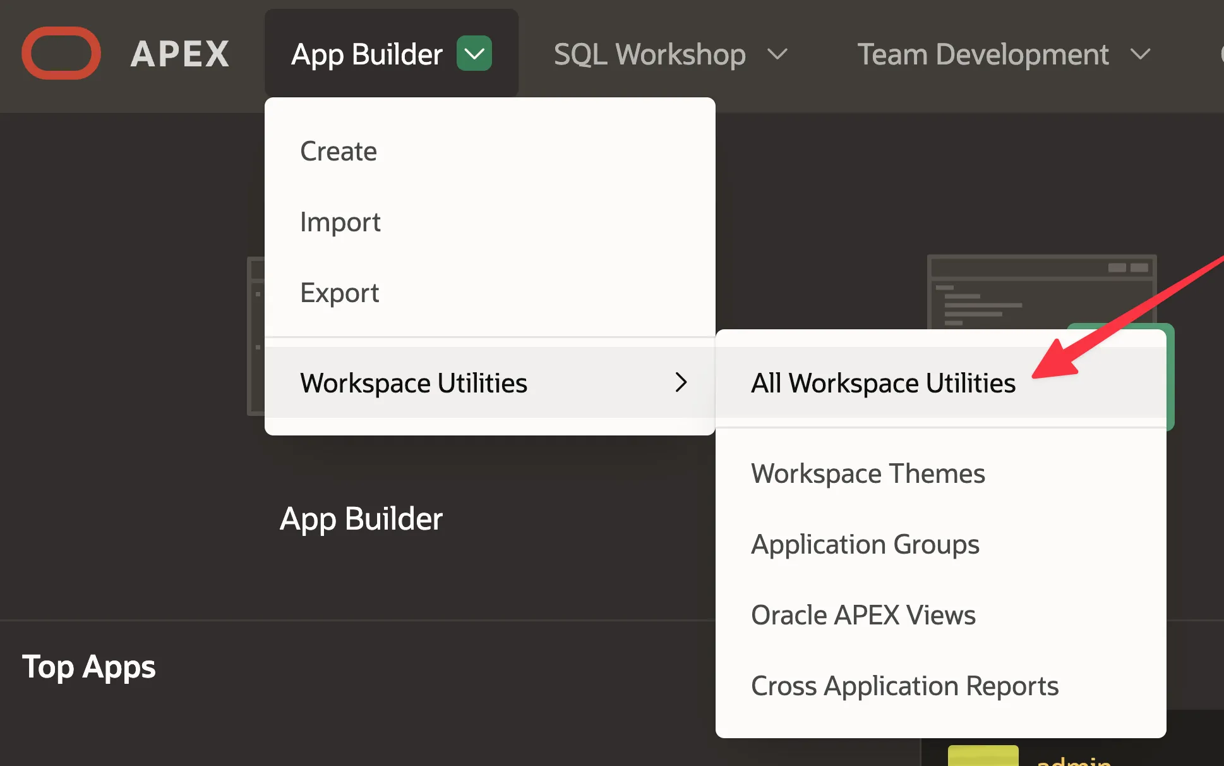Click the Workspace Utilities submenu arrow
This screenshot has height=766, width=1224.
point(680,382)
